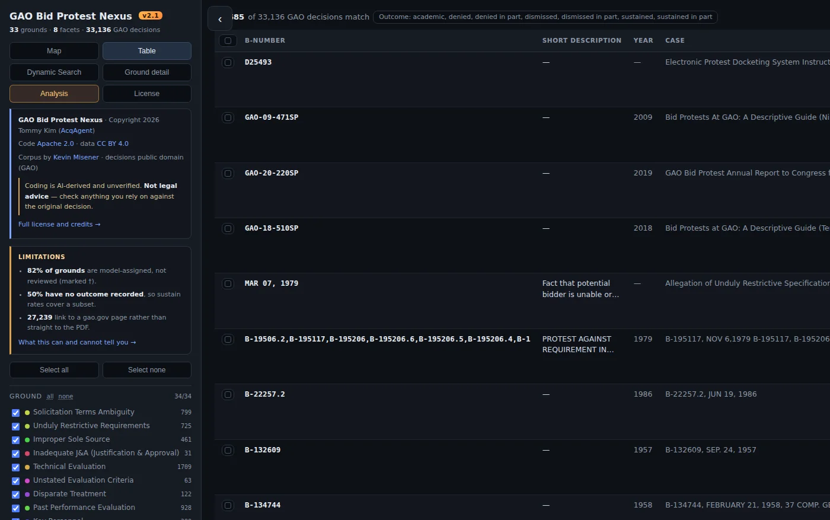This screenshot has height=520, width=830.
Task: Click the orange dot beside Technical Evaluation
Action: point(27,467)
